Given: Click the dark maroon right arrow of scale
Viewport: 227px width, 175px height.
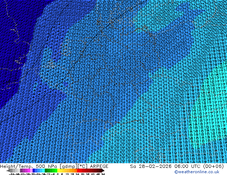Looking at the screenshot, I should tap(103, 170).
